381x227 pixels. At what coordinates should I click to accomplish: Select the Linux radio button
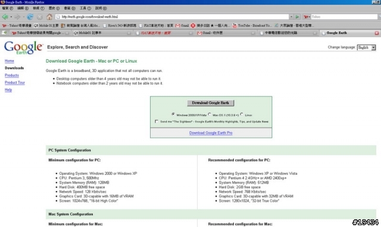pyautogui.click(x=242, y=114)
